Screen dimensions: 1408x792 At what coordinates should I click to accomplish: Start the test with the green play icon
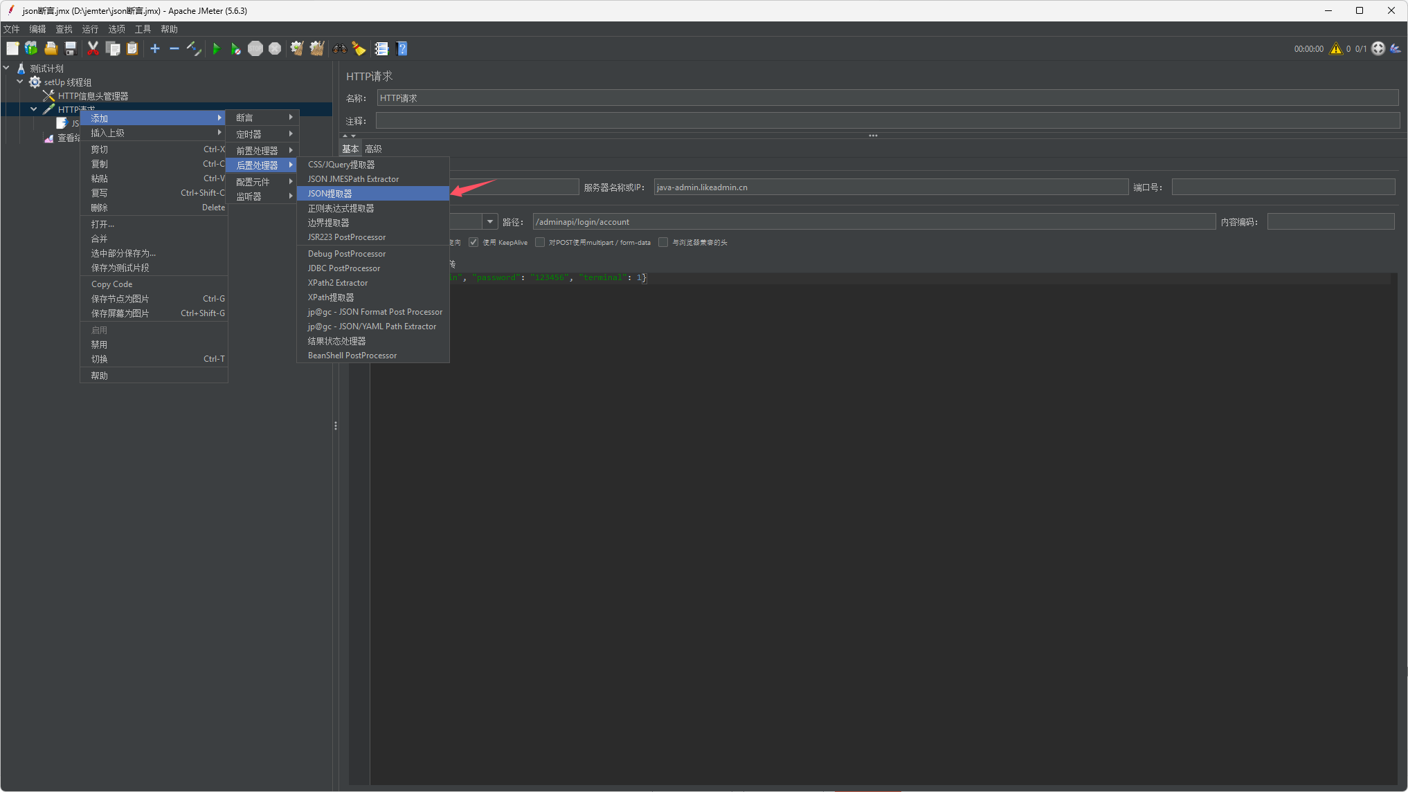point(216,48)
